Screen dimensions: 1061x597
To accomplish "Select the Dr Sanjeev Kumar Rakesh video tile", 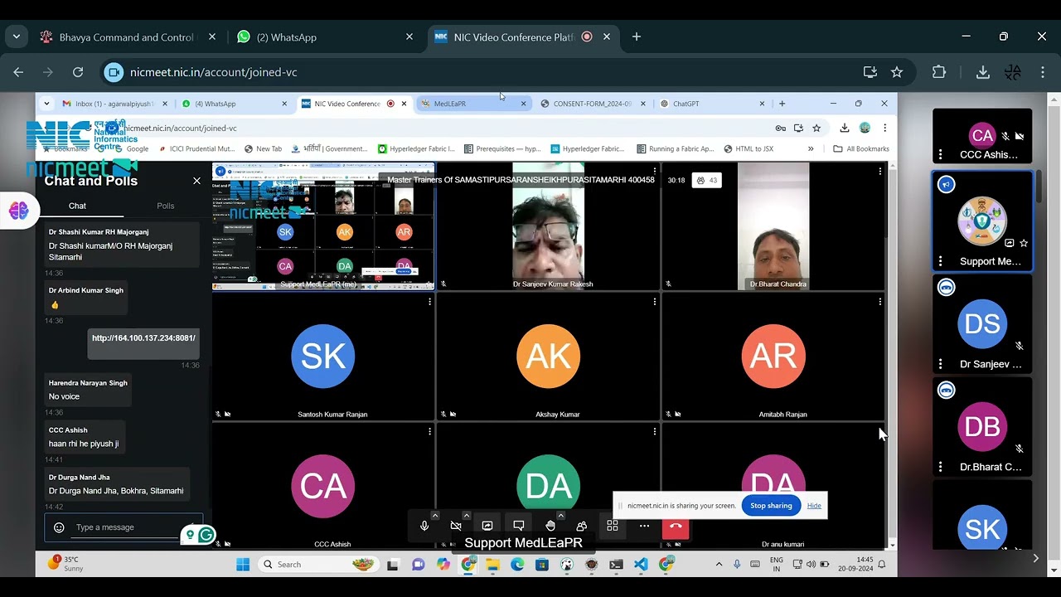I will click(x=548, y=226).
